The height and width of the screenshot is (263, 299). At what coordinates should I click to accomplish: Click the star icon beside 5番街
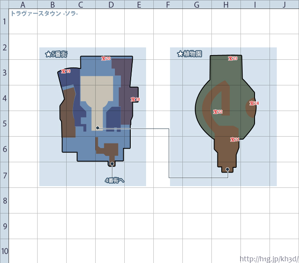pyautogui.click(x=48, y=54)
